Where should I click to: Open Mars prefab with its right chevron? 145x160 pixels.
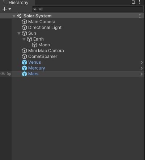coord(141,74)
